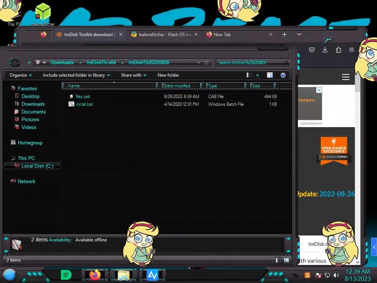The width and height of the screenshot is (377, 283).
Task: Open the Share with dropdown
Action: 134,75
